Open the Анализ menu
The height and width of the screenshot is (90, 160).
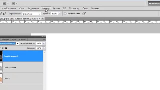pos(56,8)
